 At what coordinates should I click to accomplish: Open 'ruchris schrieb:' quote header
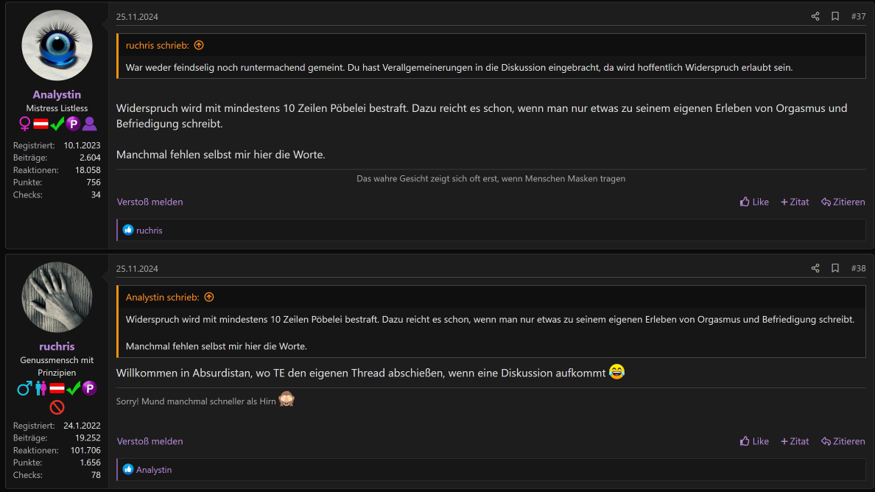[158, 45]
